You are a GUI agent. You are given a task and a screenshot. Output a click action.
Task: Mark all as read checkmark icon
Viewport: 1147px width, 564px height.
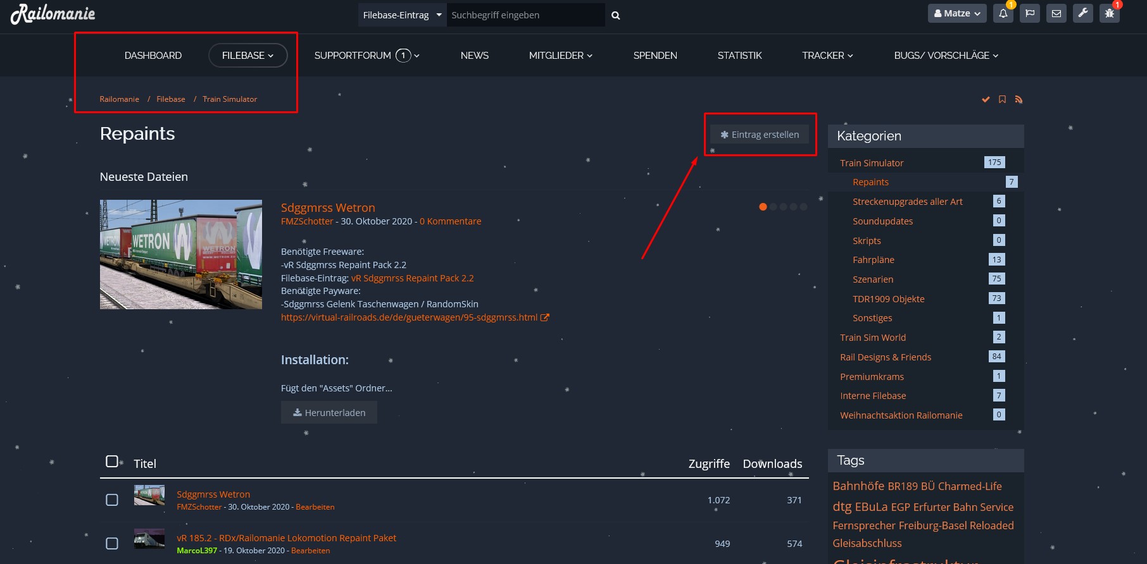(986, 99)
